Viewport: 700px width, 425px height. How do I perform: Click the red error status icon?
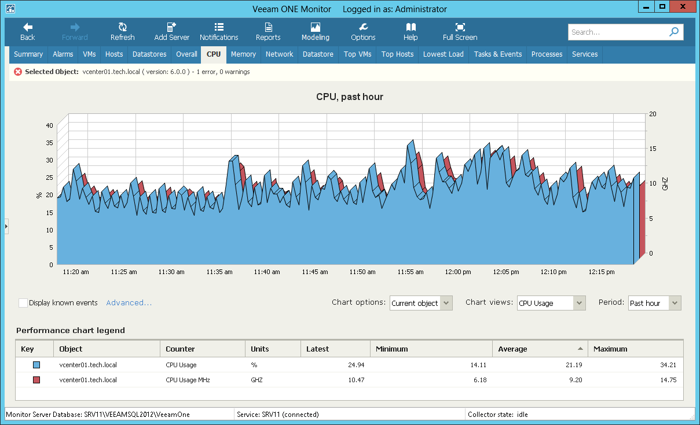pyautogui.click(x=18, y=72)
